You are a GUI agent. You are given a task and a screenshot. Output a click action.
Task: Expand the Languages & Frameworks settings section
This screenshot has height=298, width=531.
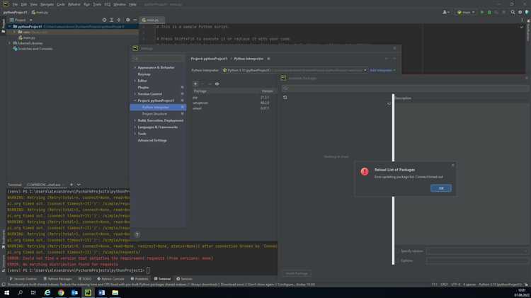tap(135, 127)
